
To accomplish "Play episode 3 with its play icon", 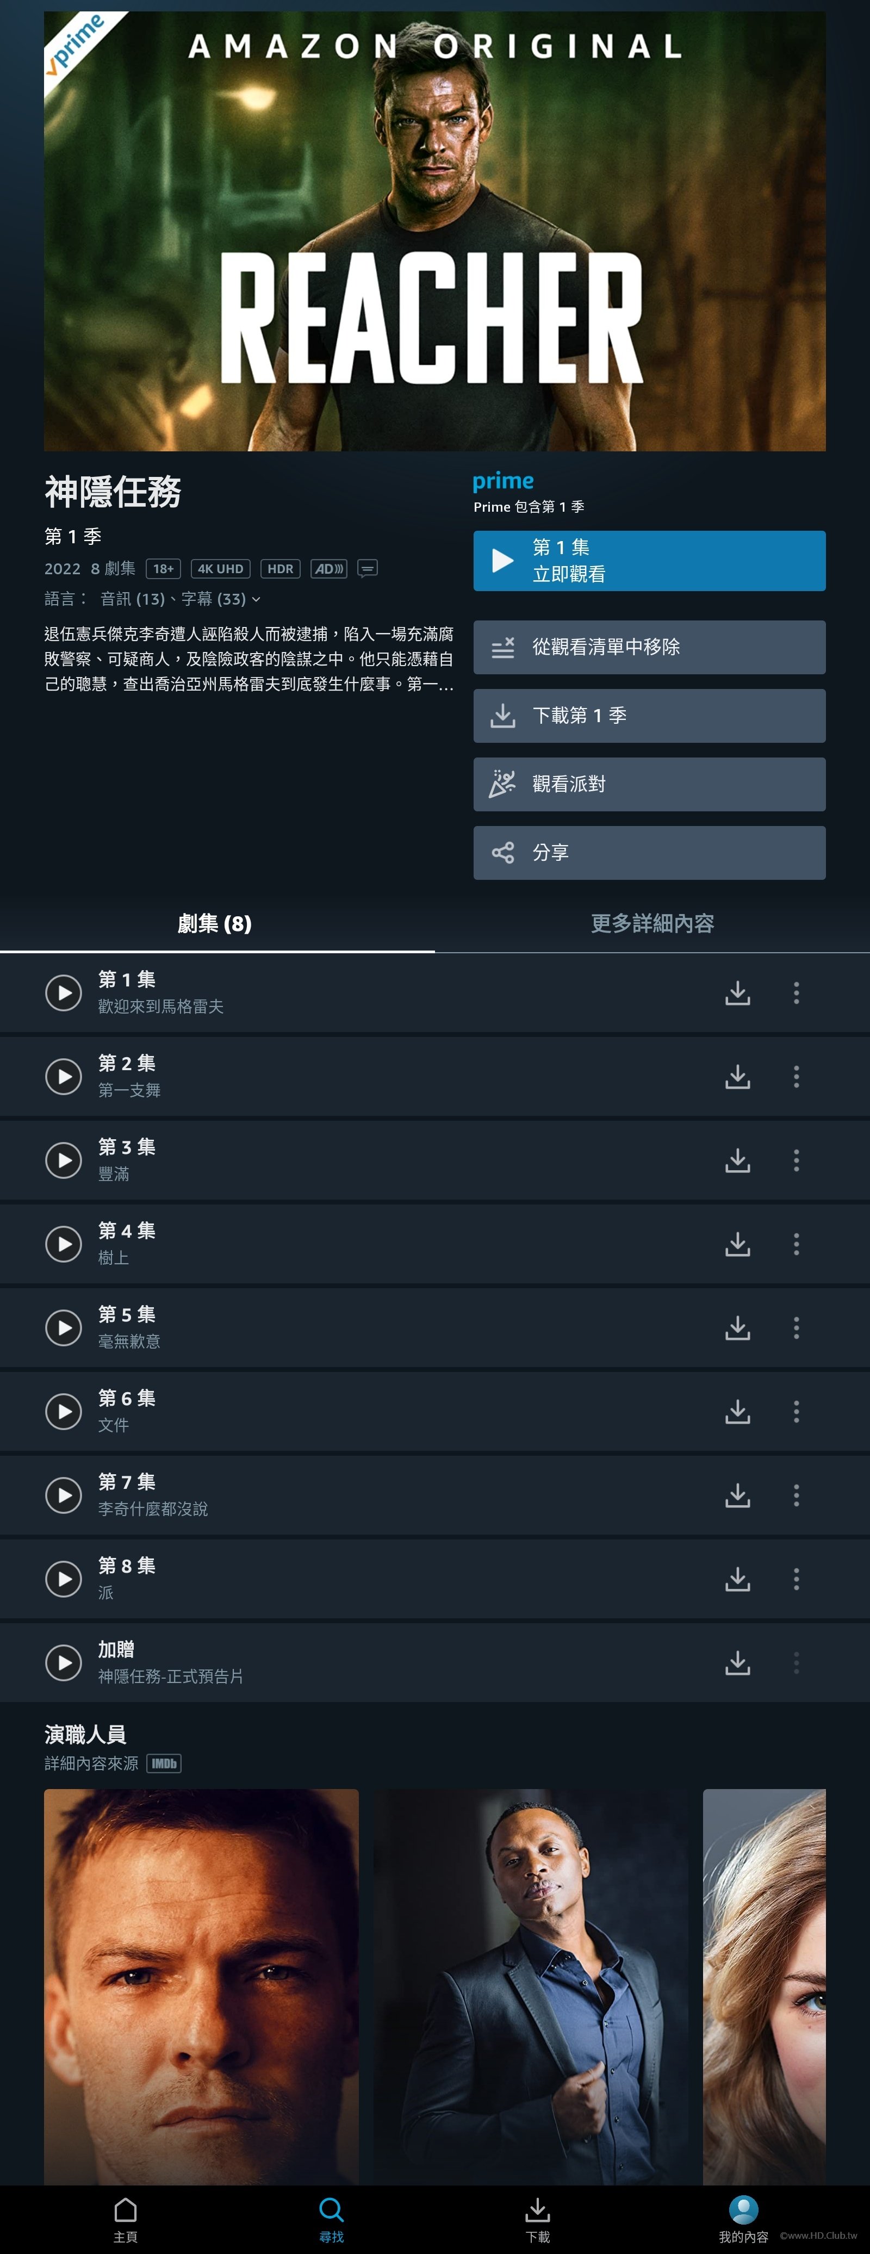I will coord(64,1160).
